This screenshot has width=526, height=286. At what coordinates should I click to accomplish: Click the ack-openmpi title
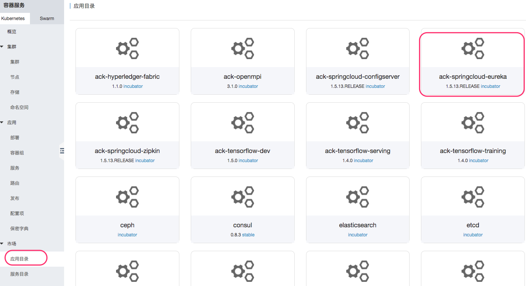243,77
